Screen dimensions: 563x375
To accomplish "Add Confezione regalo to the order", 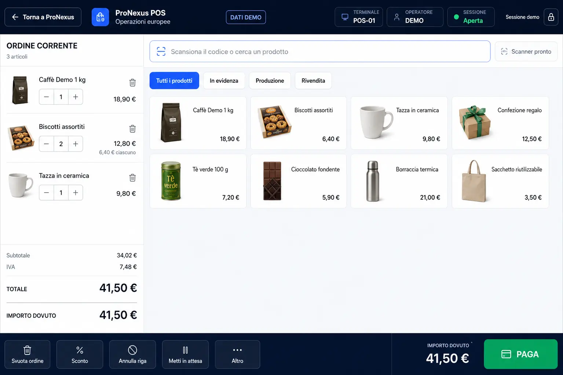I will [x=500, y=123].
